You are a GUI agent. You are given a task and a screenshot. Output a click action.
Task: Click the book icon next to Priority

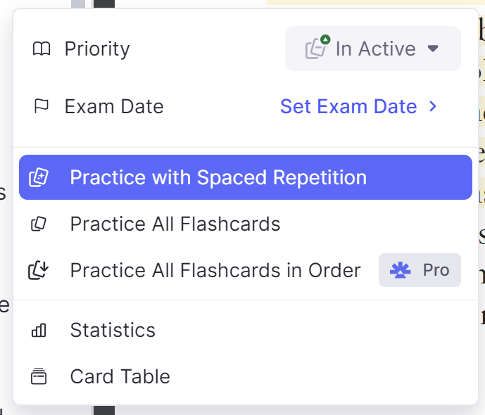point(42,49)
